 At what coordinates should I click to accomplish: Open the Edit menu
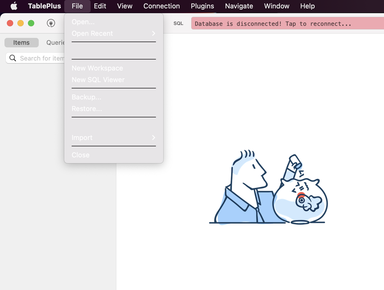pos(100,6)
